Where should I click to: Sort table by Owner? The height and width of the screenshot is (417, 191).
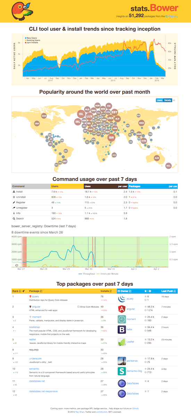tap(125, 291)
